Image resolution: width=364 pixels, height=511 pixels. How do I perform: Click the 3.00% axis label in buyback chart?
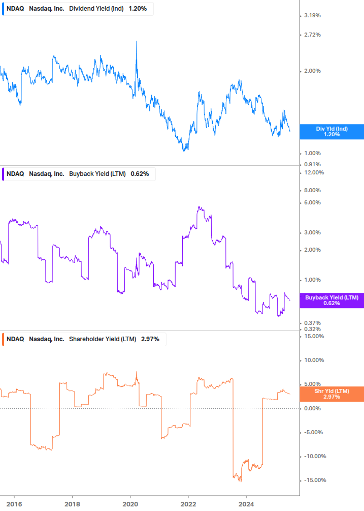tap(312, 233)
